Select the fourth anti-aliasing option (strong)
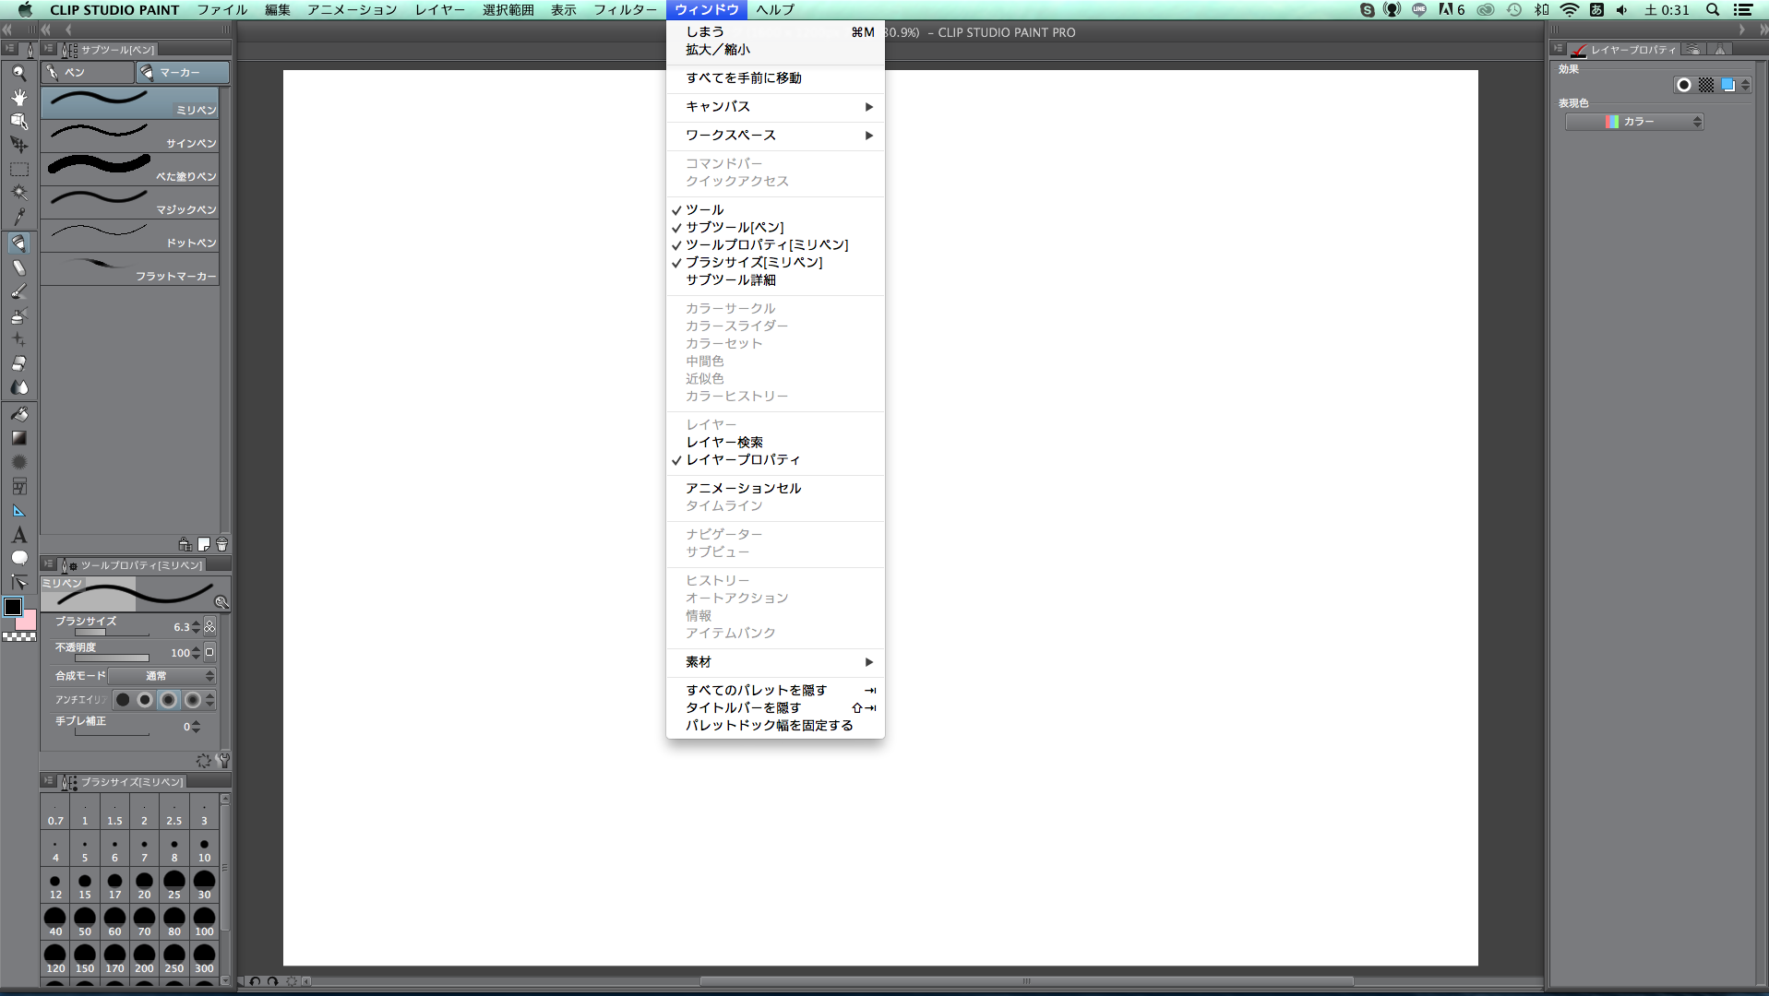The height and width of the screenshot is (996, 1769). pos(192,700)
